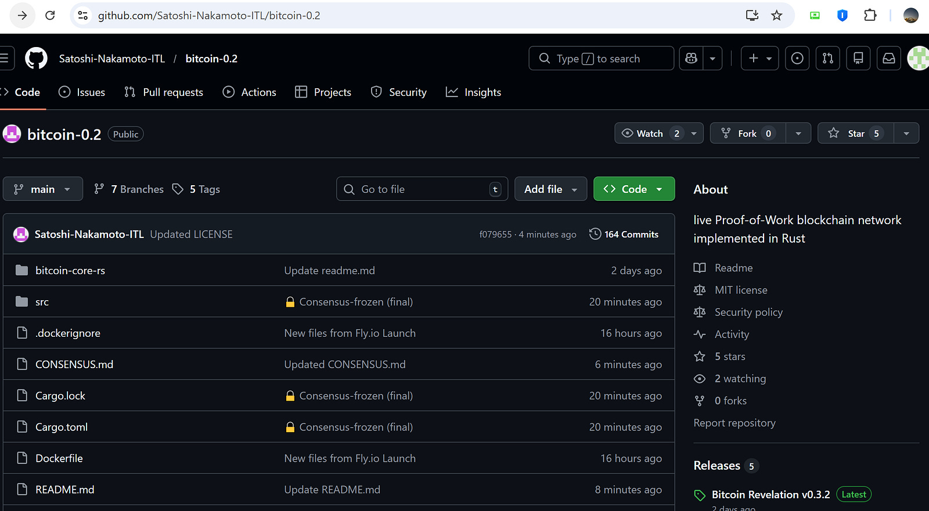Open the Copilot chat icon

(x=691, y=58)
